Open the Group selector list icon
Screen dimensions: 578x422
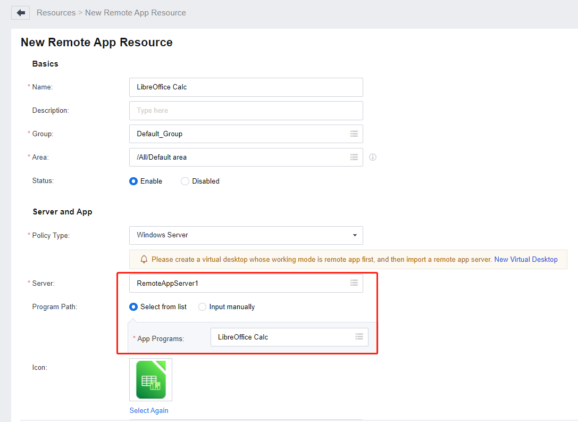[x=354, y=134]
